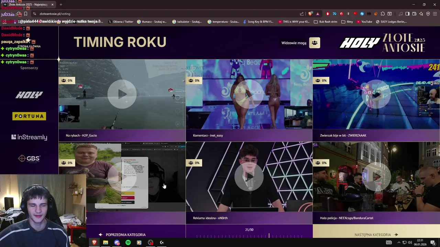Viewport: 440px width, 247px height.
Task: Open the GBS sponsor logo
Action: coord(29,158)
